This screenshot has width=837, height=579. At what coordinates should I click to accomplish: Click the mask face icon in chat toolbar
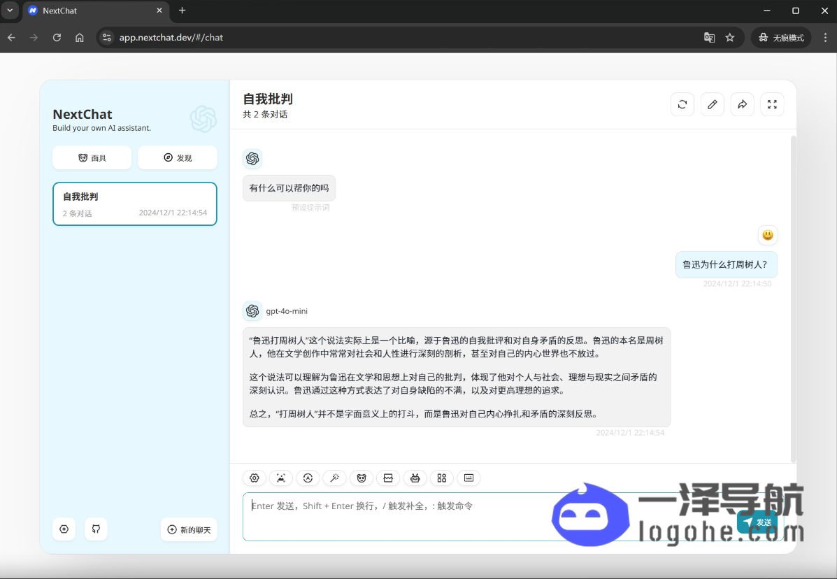click(x=362, y=478)
